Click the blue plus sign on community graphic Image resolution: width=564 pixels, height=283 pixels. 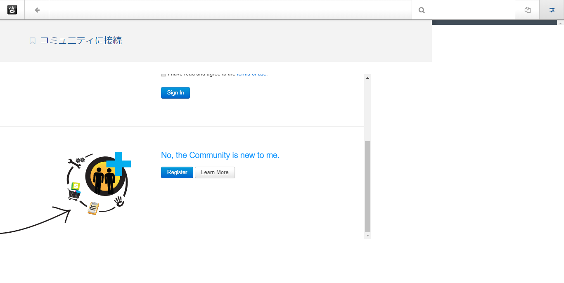(x=119, y=163)
